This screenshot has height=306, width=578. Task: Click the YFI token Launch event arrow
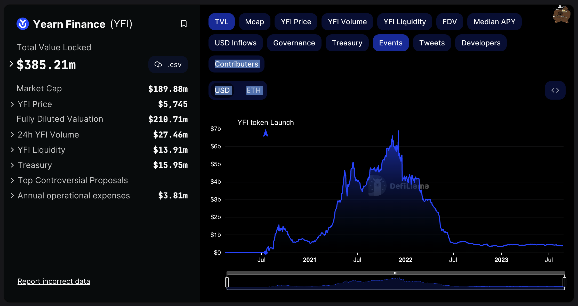point(266,133)
